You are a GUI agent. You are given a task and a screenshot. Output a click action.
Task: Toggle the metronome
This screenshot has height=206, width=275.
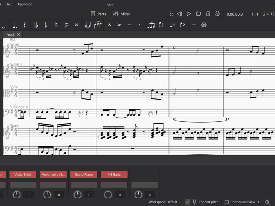pos(208,14)
